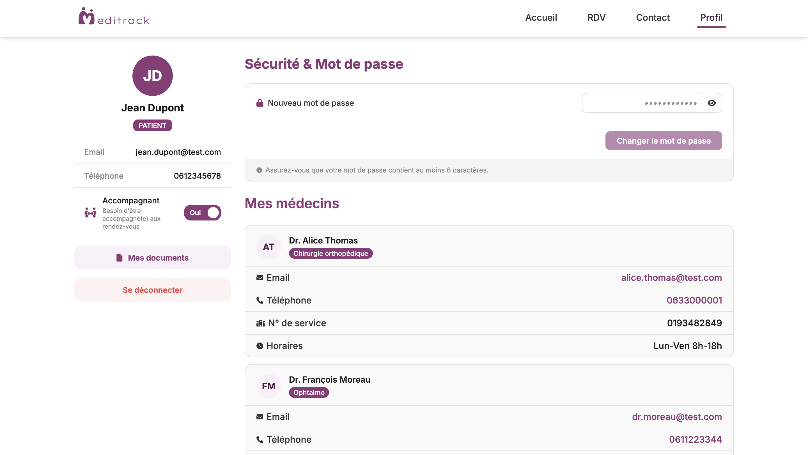Image resolution: width=808 pixels, height=455 pixels.
Task: Show password using the eye icon
Action: (712, 103)
